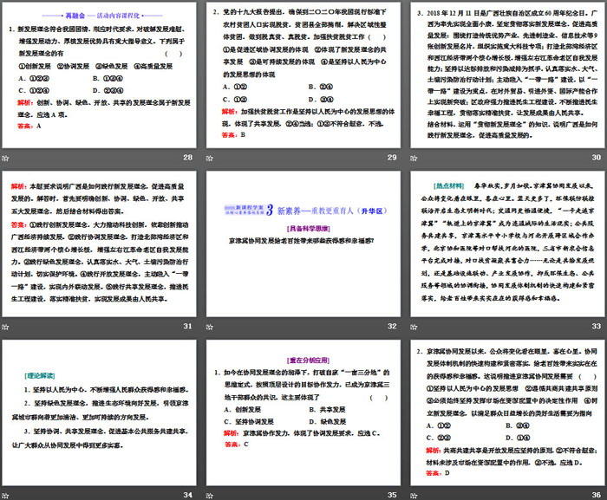Click the animation star icon under slide 29
The image size is (607, 500).
tap(209, 158)
